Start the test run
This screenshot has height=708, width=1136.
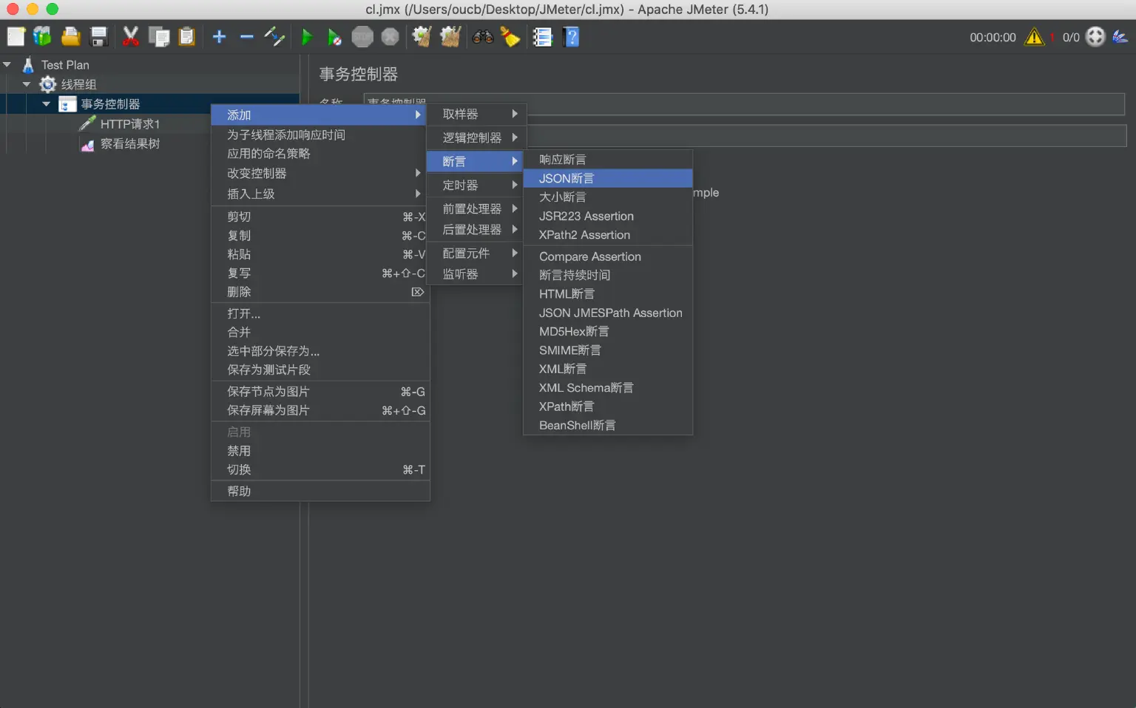(307, 36)
